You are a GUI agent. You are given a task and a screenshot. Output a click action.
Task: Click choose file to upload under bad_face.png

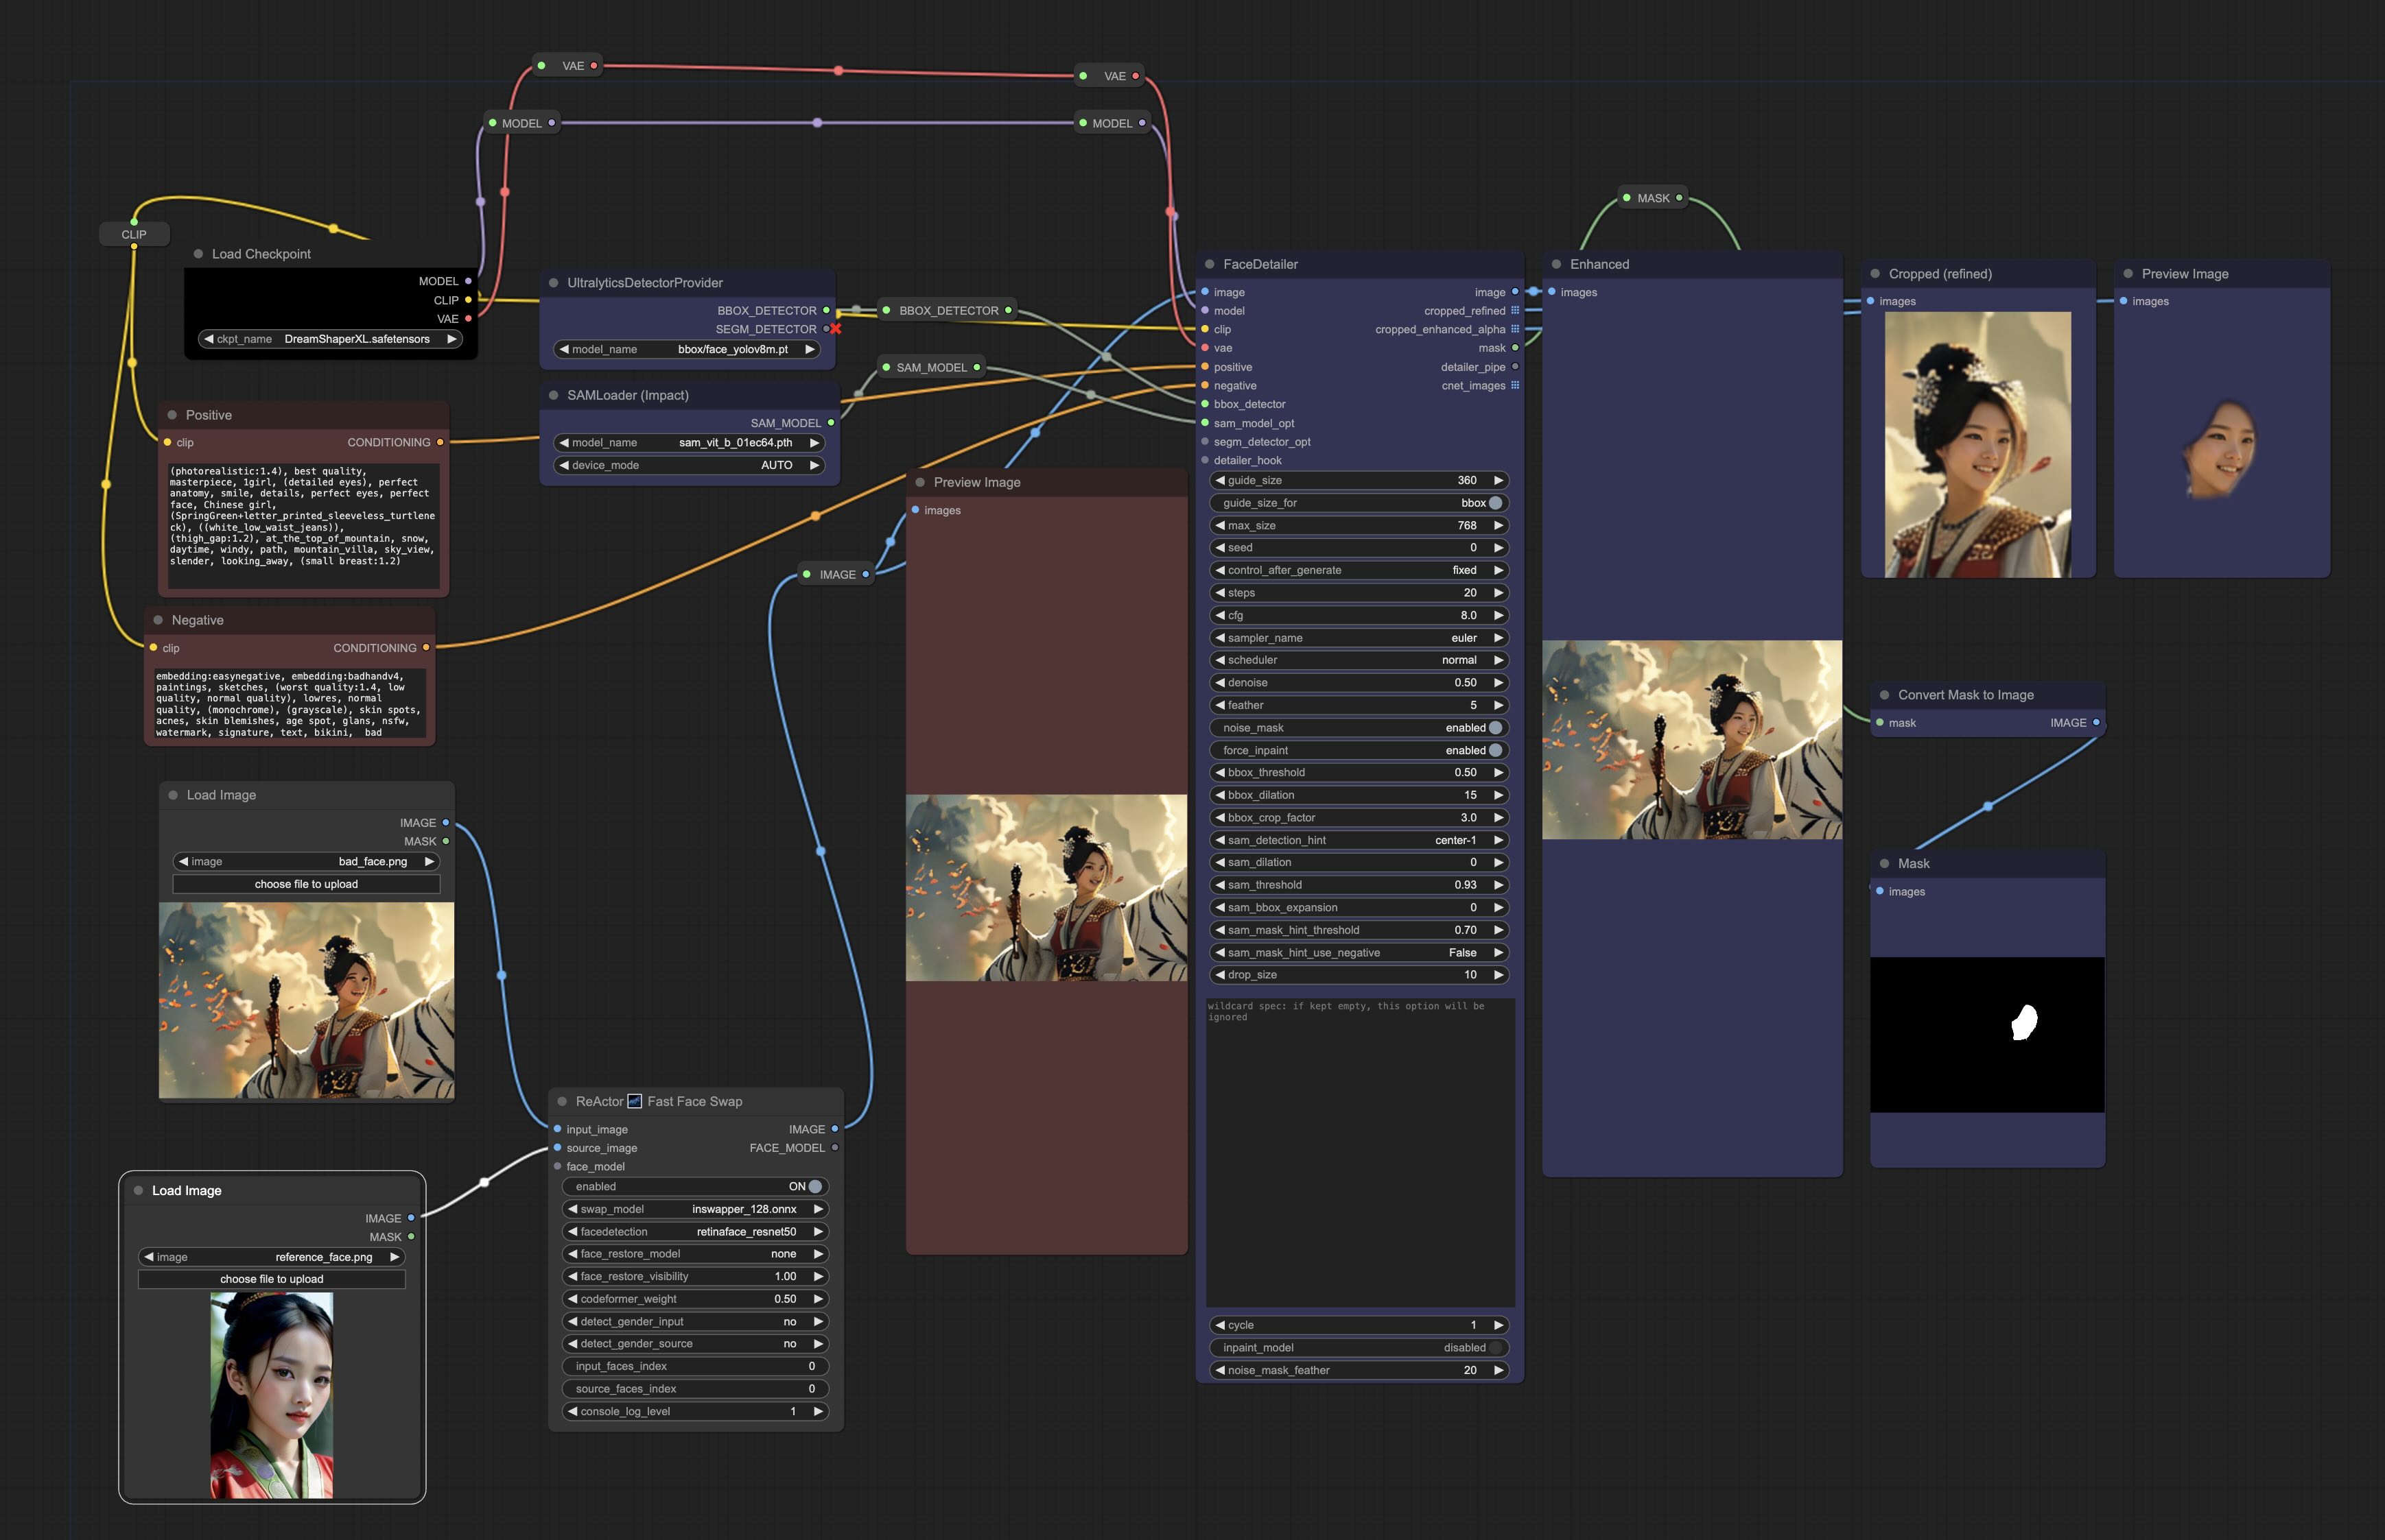(306, 884)
